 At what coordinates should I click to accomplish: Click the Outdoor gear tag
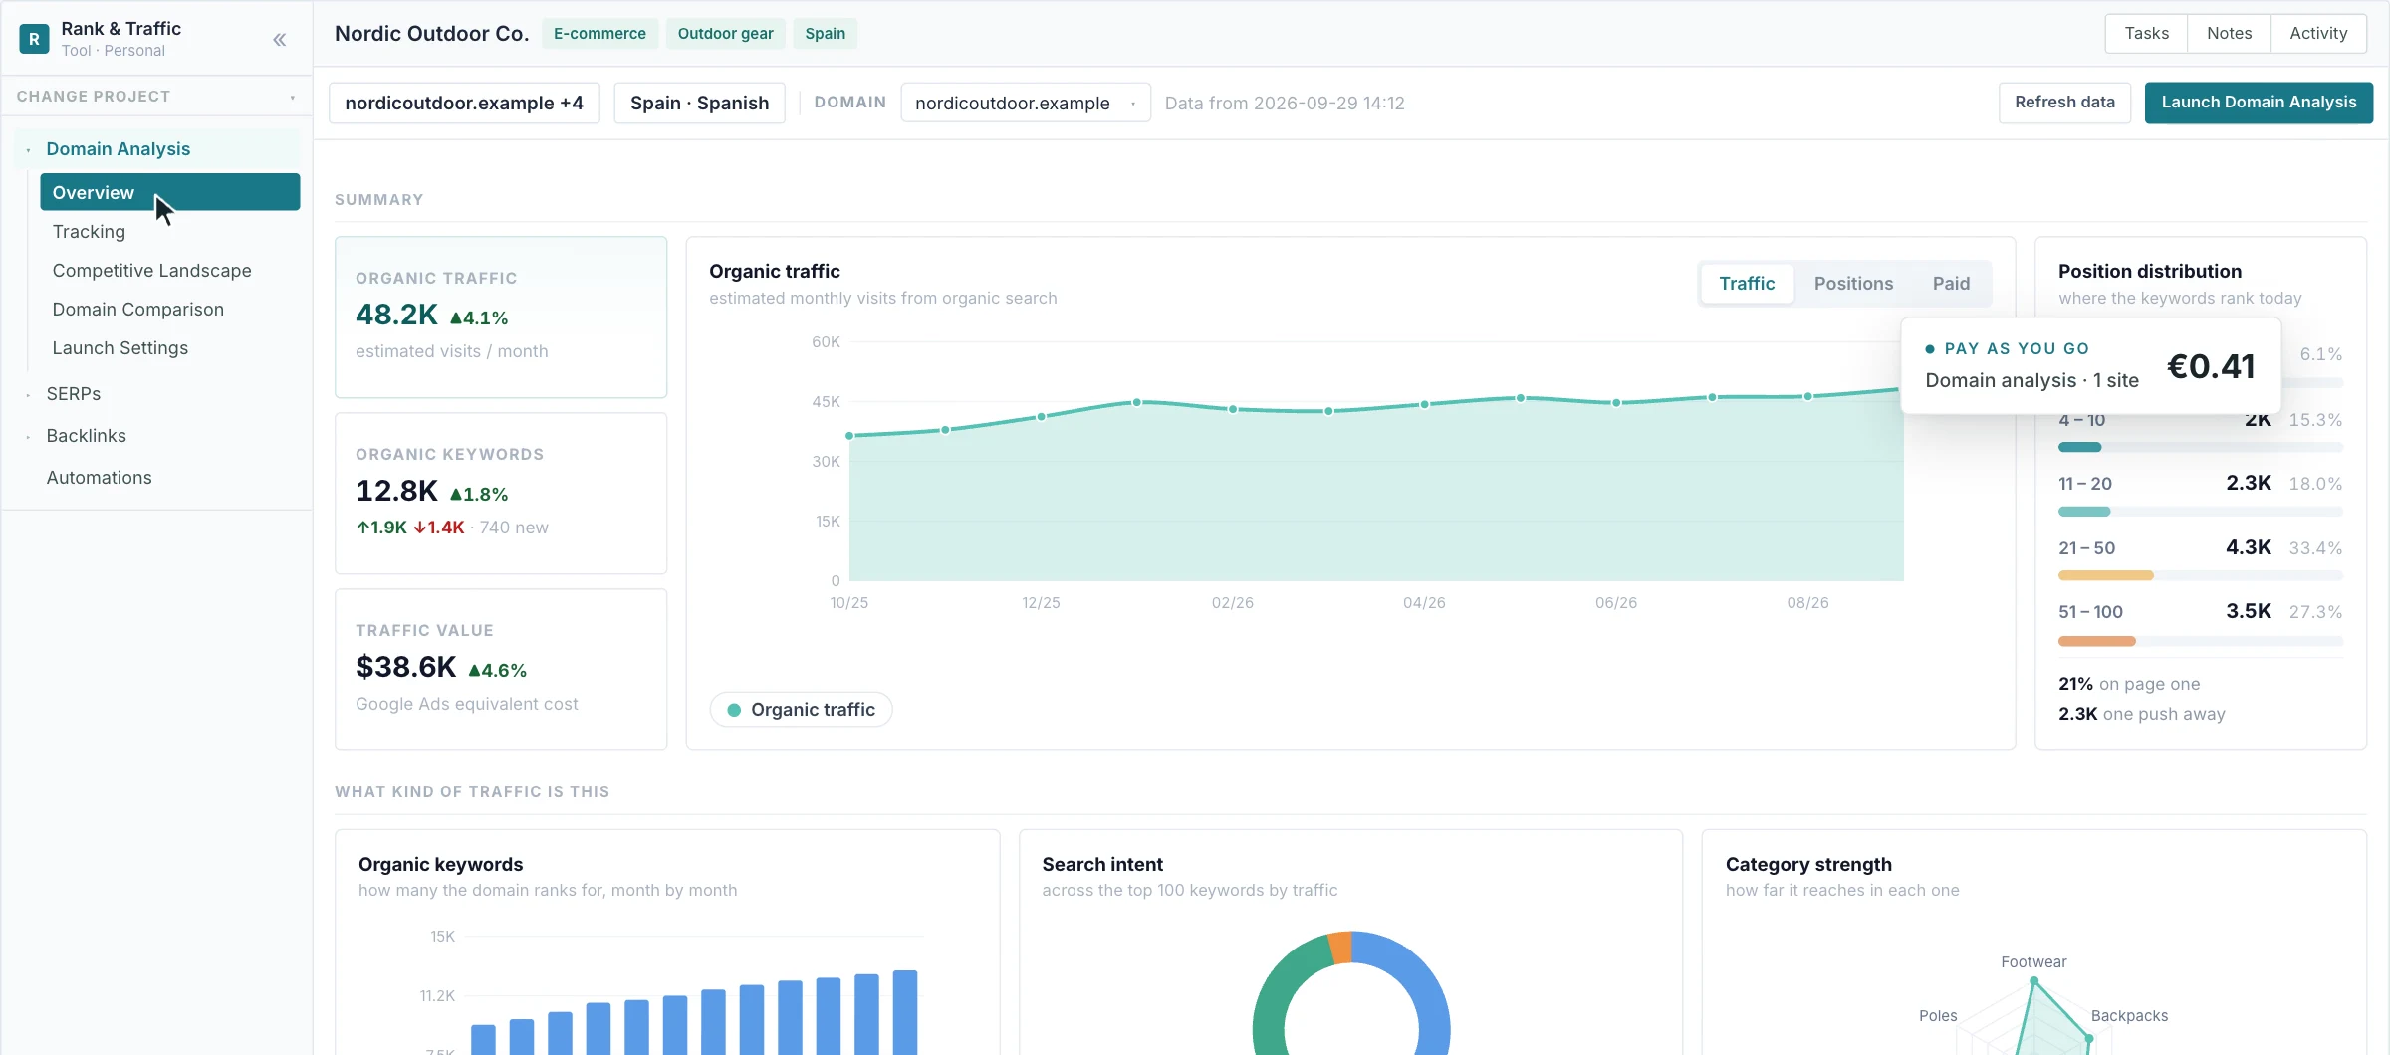point(725,33)
